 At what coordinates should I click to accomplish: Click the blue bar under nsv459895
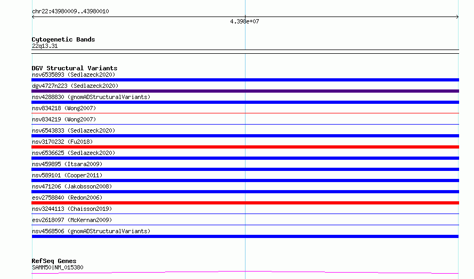coord(245,169)
